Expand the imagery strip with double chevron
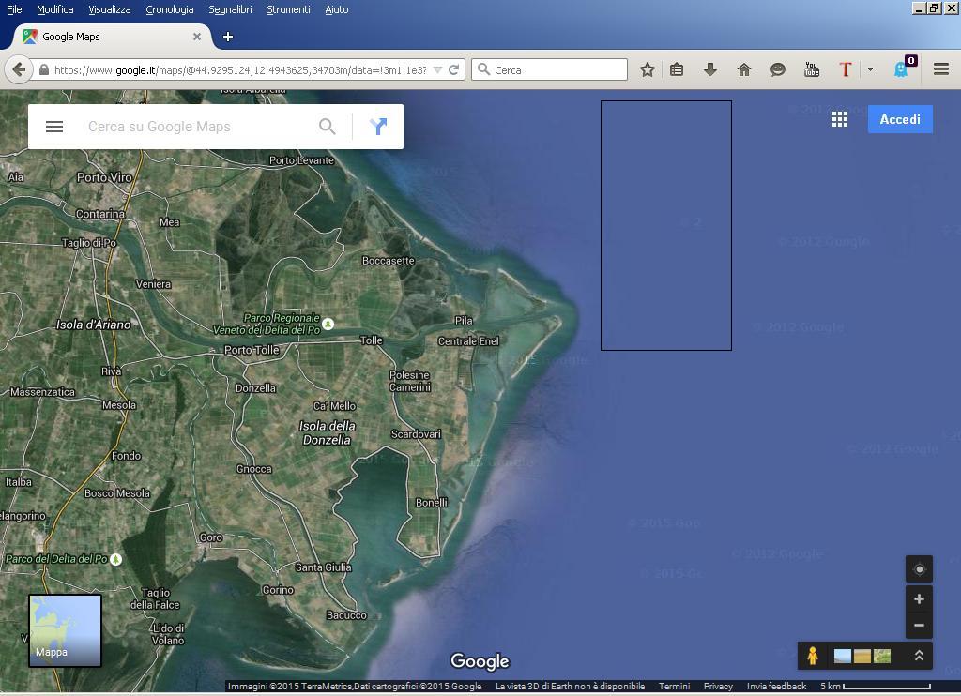This screenshot has width=961, height=696. click(919, 656)
